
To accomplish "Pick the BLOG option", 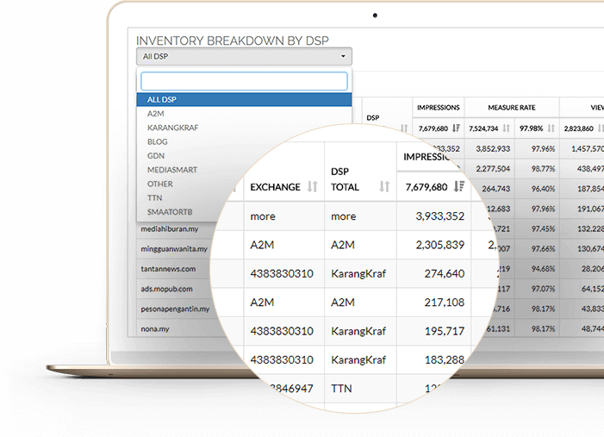I will coord(158,141).
